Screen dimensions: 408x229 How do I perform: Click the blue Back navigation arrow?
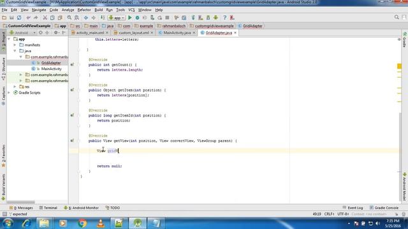[x=86, y=18]
